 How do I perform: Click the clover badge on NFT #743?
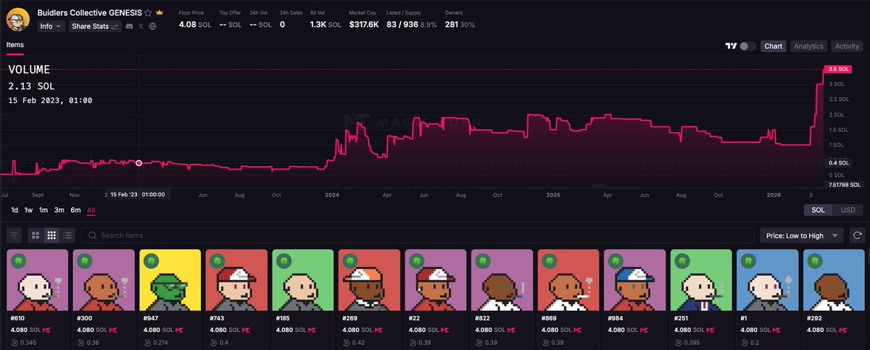pyautogui.click(x=217, y=260)
